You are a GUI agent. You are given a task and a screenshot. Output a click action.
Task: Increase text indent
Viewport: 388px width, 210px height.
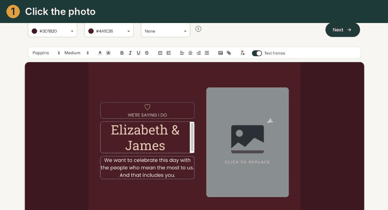click(x=160, y=53)
